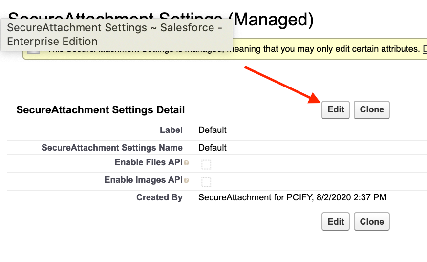Click the 'Enable Images API' label
Screen dimensions: 427x262
[x=144, y=180]
